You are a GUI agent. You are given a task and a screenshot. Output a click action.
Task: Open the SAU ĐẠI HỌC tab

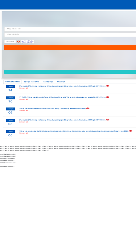click(48, 82)
